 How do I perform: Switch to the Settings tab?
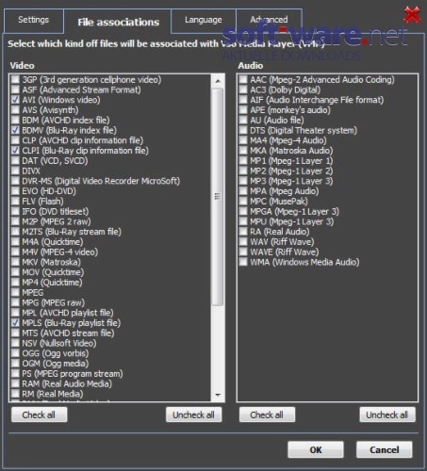click(x=33, y=20)
